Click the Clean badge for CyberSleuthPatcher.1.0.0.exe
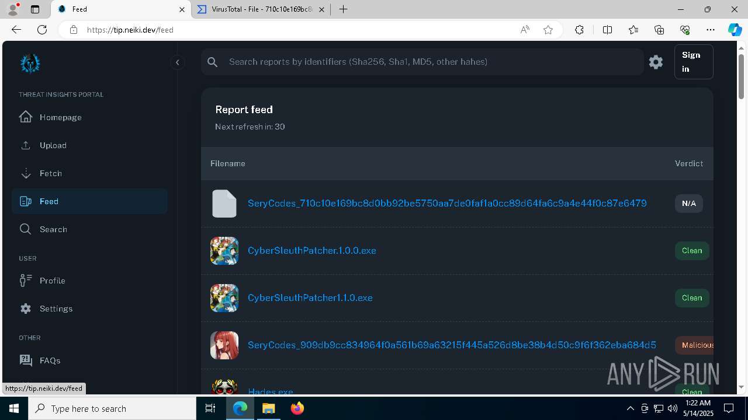 692,251
